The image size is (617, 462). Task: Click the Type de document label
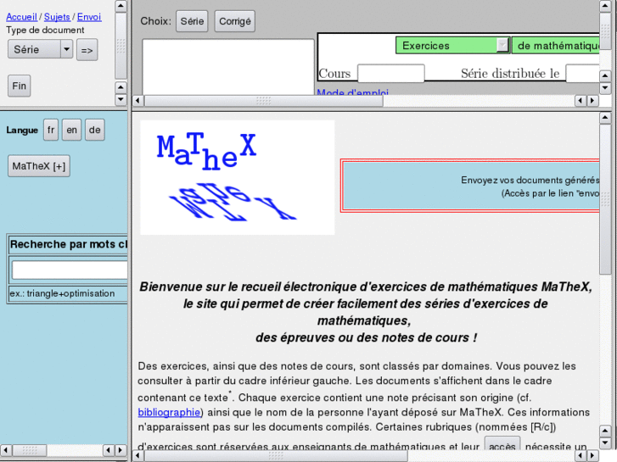click(x=45, y=30)
